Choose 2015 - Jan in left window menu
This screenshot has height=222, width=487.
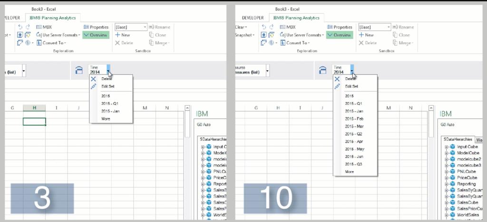[110, 111]
